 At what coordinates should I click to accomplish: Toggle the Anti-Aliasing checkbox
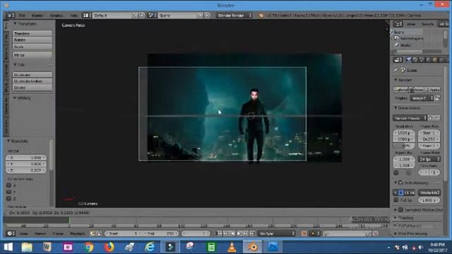click(400, 183)
